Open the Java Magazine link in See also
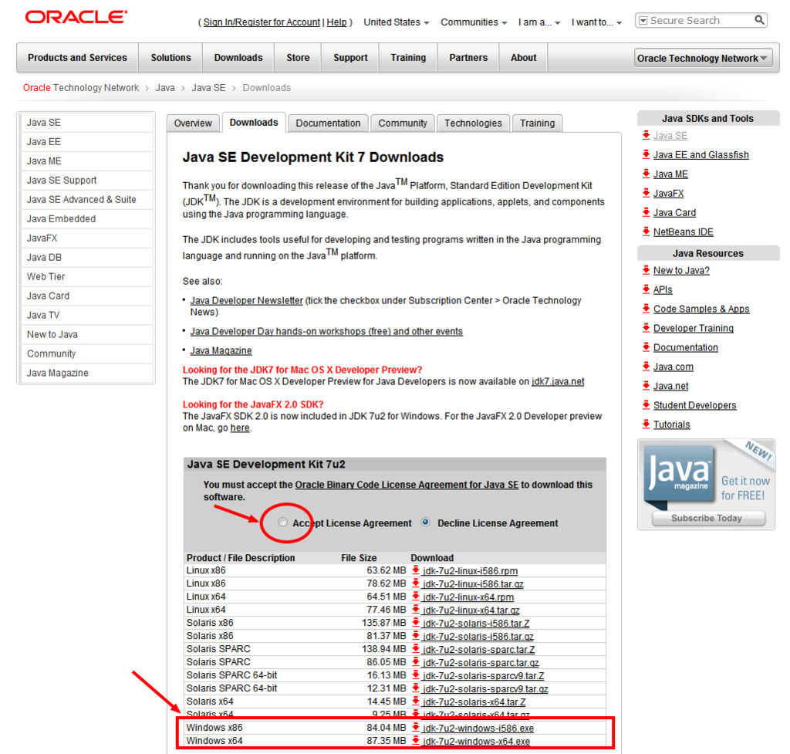The width and height of the screenshot is (790, 754). coord(221,350)
